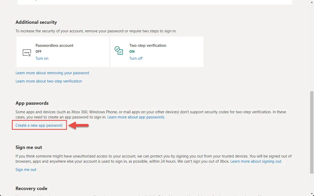The width and height of the screenshot is (314, 196).
Task: Turn on the Passwordless account option
Action: (42, 58)
